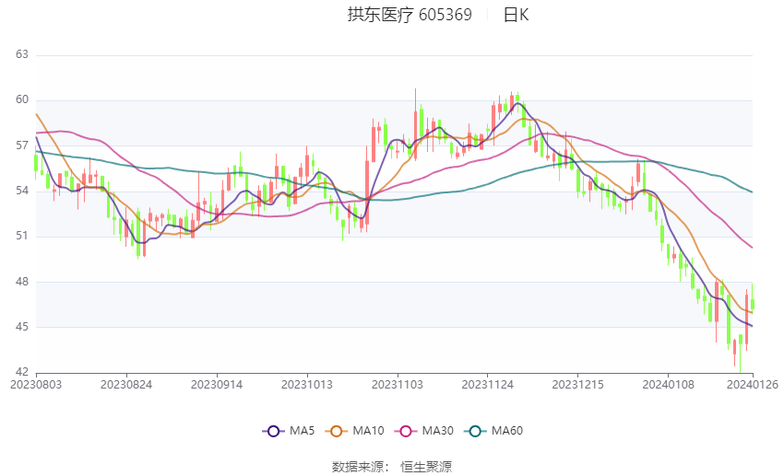Click the 20230803 date axis label
Image resolution: width=784 pixels, height=476 pixels.
pos(36,385)
